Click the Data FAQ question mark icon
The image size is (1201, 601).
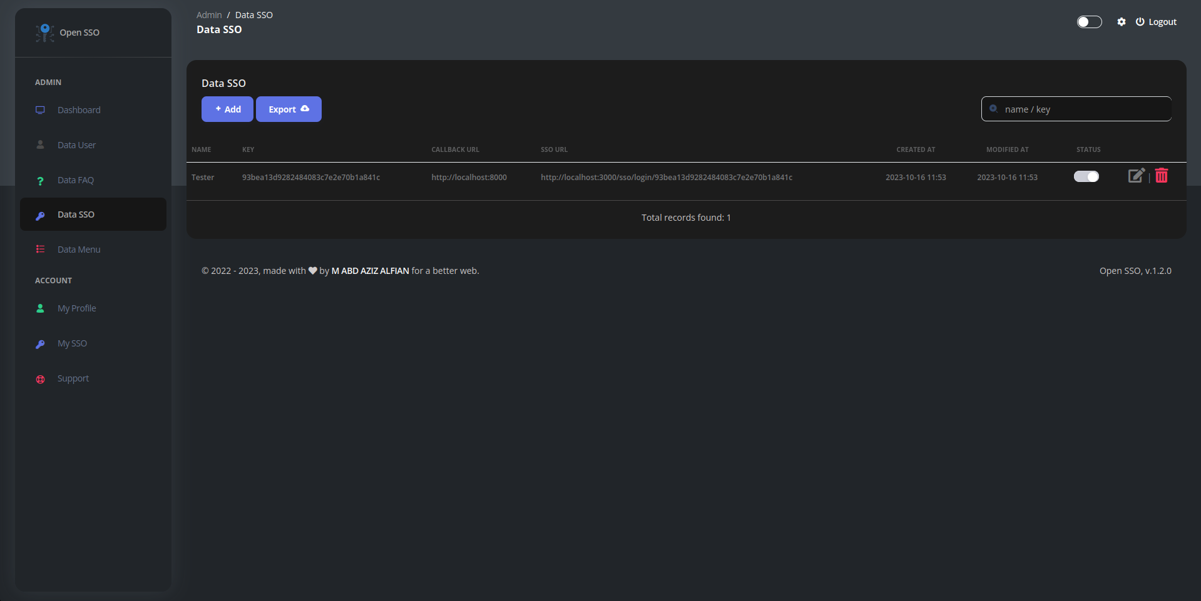coord(41,180)
